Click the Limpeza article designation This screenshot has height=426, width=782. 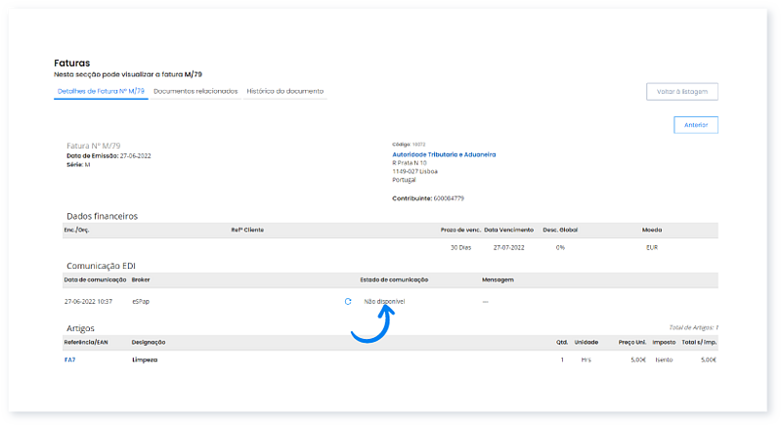click(x=145, y=360)
